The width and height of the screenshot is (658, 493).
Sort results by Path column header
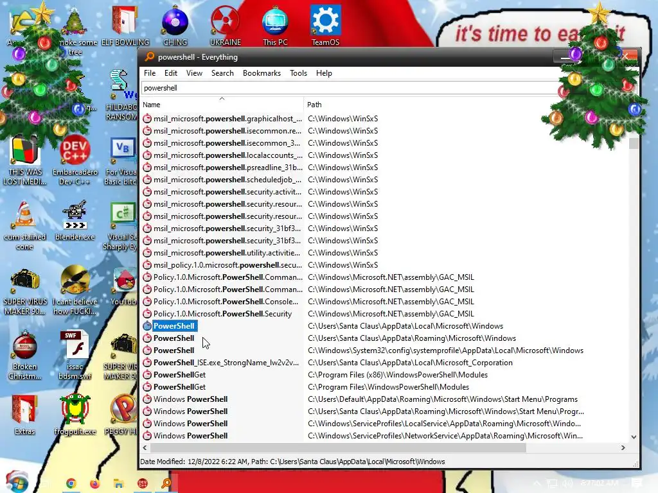pyautogui.click(x=466, y=105)
